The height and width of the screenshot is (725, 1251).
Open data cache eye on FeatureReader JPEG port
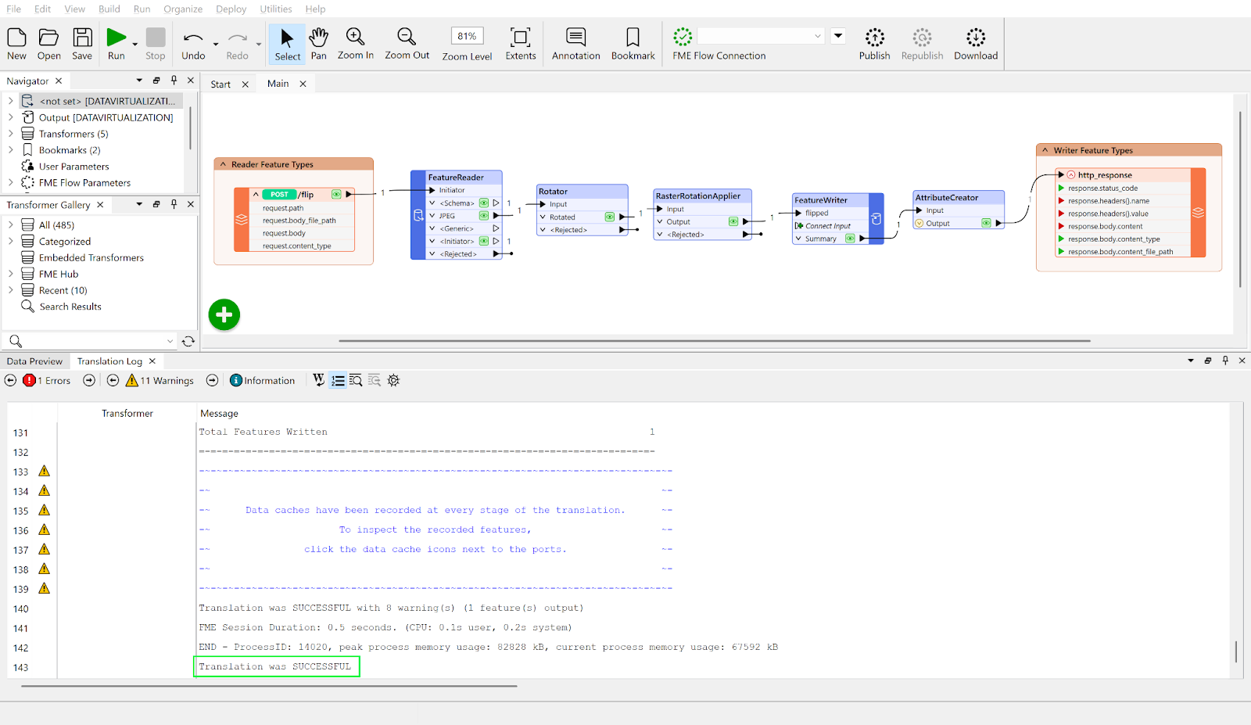pos(484,216)
